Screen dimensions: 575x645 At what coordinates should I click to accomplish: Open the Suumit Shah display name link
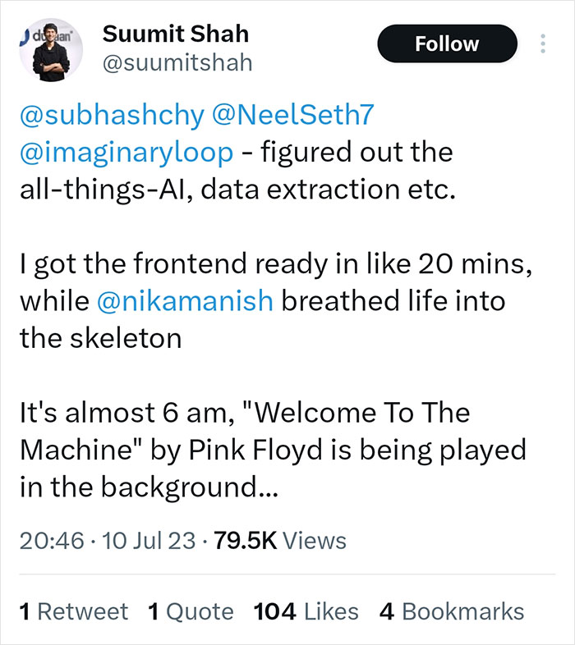coord(175,34)
